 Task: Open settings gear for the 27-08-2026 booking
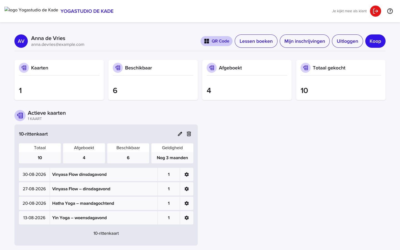click(187, 189)
